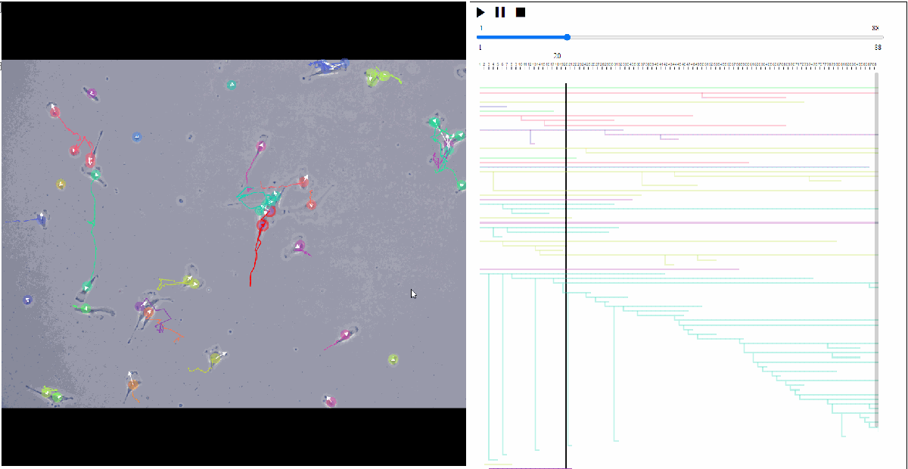
Task: Click the frame label 20 above the ruler
Action: point(557,56)
